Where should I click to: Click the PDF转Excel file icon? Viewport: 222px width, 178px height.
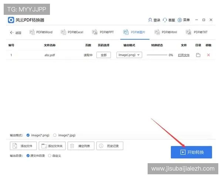pyautogui.click(x=63, y=32)
